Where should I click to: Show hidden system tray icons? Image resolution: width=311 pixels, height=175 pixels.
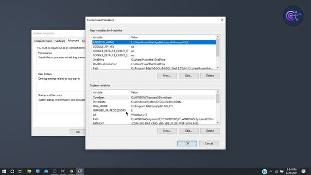pos(271,171)
